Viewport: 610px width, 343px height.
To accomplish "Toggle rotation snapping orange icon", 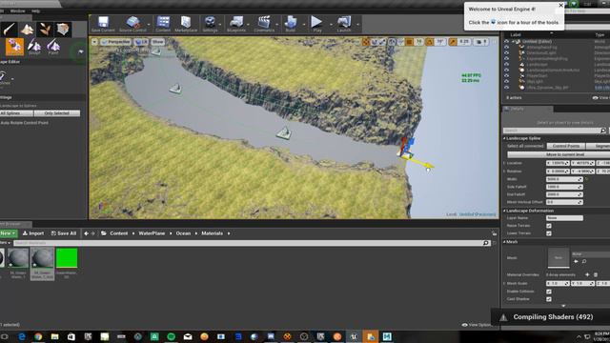I will coord(430,42).
